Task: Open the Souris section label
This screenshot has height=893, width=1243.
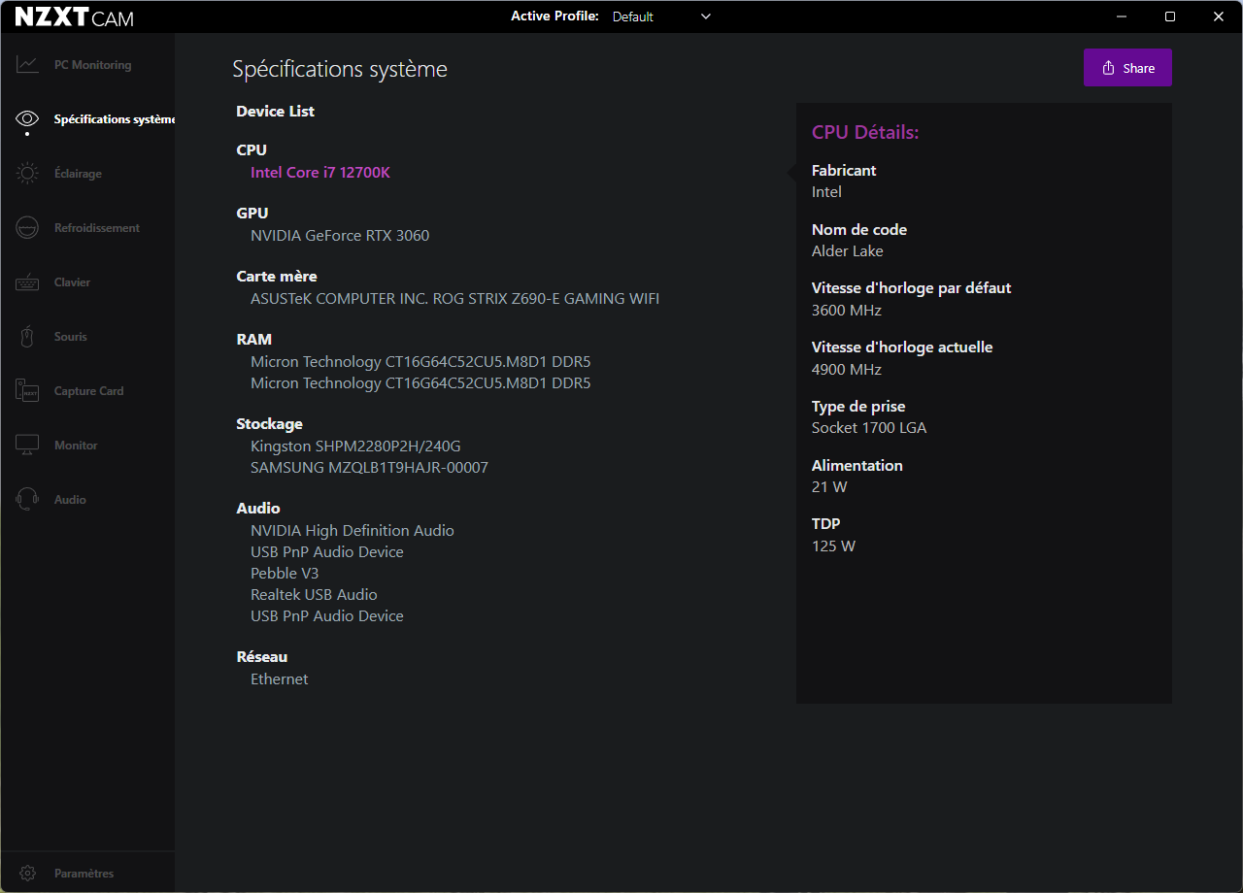Action: coord(71,337)
